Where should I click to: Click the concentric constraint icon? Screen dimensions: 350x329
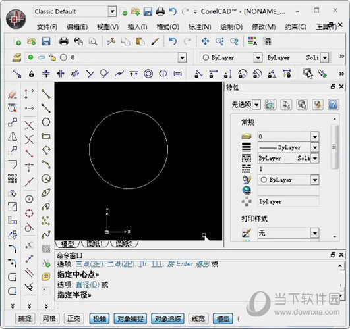[x=148, y=74]
